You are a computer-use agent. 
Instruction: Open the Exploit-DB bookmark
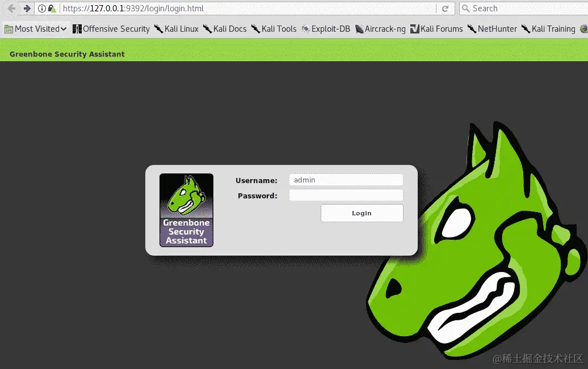click(x=326, y=29)
